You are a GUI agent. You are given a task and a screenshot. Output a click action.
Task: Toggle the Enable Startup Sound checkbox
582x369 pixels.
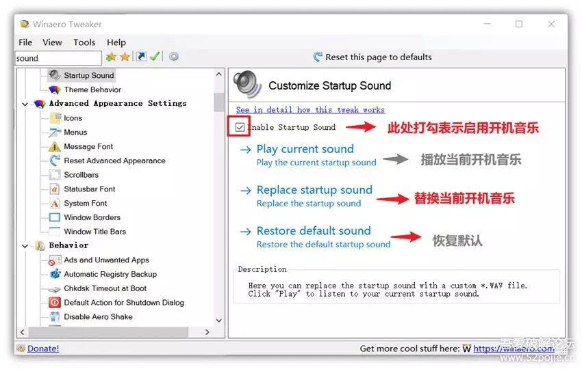pos(240,127)
